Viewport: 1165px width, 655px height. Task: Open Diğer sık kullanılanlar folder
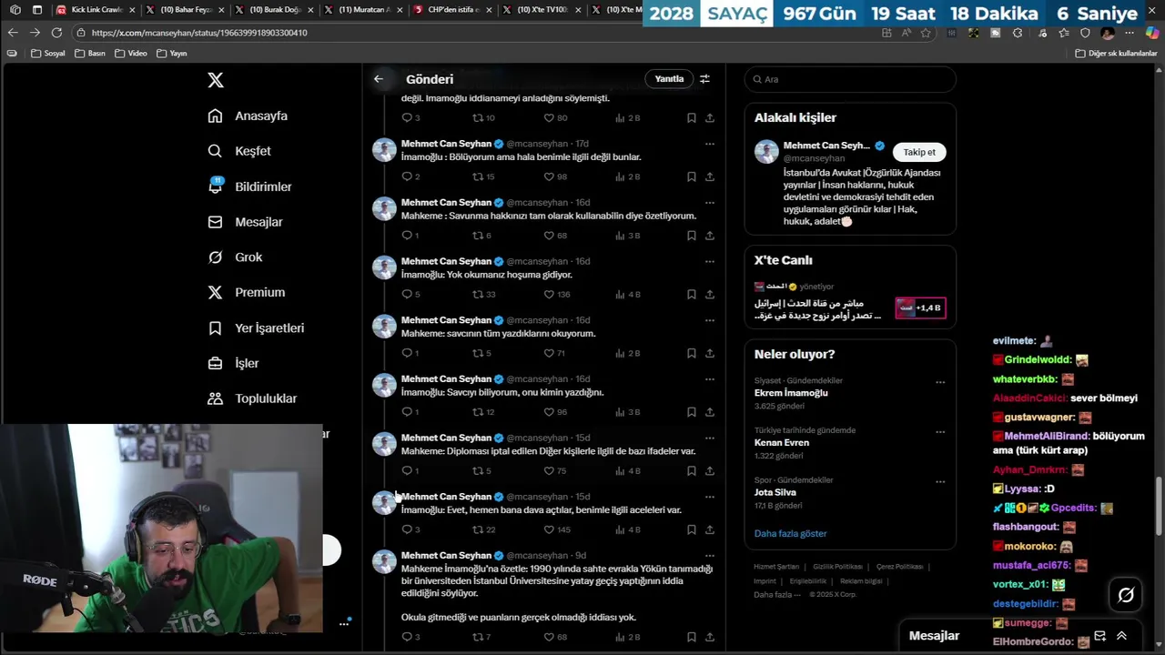(x=1116, y=53)
